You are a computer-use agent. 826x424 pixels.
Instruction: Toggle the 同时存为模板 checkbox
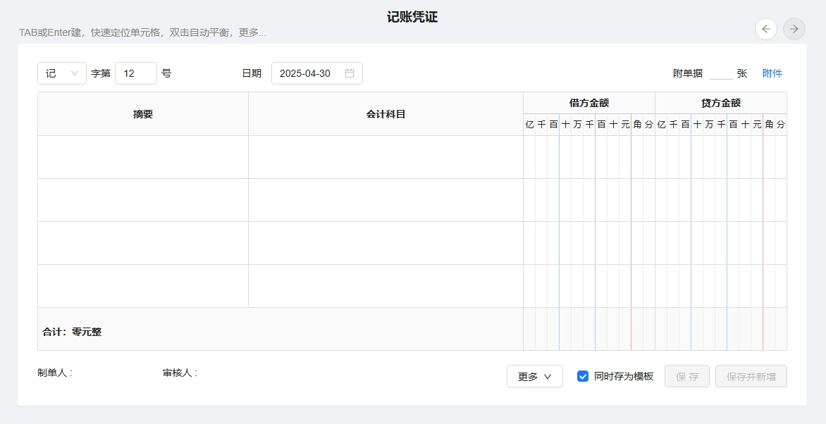click(583, 376)
